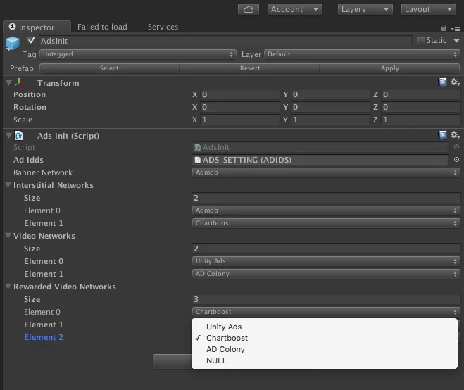Viewport: 464px width, 390px height.
Task: Click the Inspector tab info icon
Action: tap(12, 27)
